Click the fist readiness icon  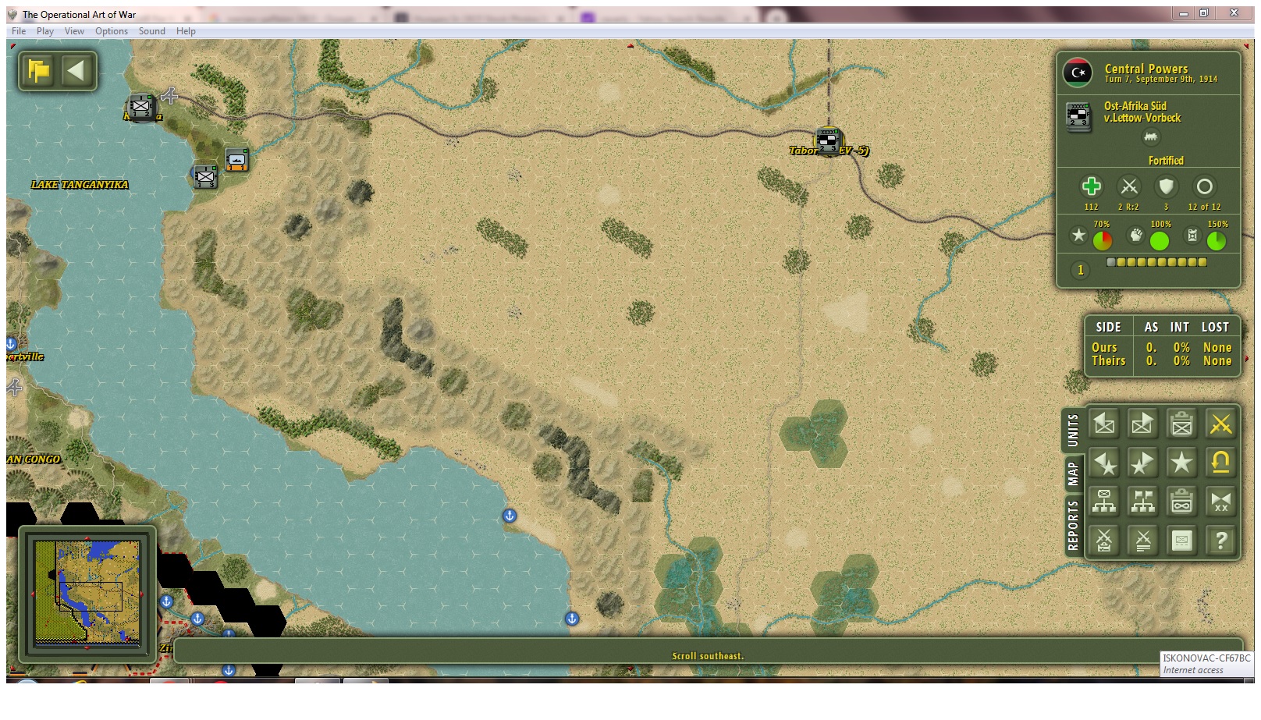1136,235
